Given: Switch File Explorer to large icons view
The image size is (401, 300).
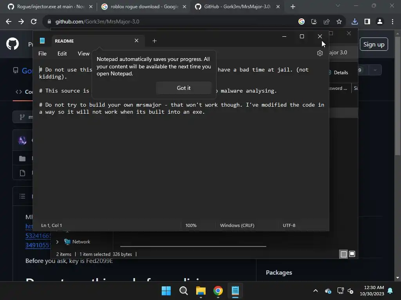Looking at the screenshot, I should tap(352, 254).
